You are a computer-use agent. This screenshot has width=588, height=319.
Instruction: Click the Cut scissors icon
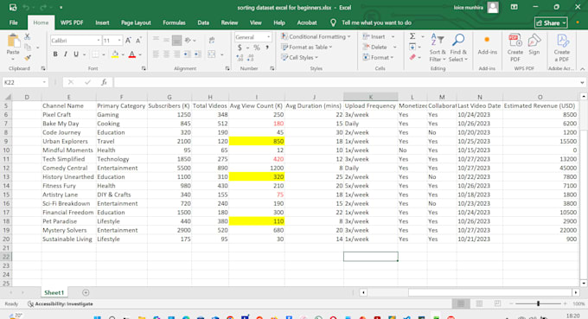[27, 36]
